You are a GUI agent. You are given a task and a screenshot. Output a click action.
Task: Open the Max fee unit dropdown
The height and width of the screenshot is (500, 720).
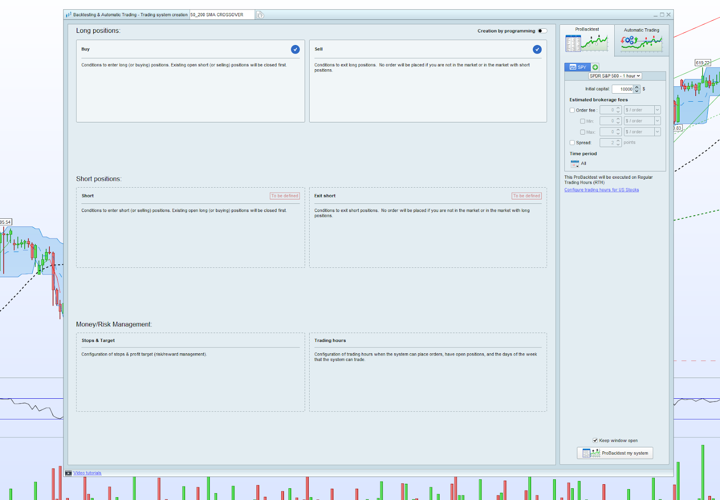pos(642,132)
